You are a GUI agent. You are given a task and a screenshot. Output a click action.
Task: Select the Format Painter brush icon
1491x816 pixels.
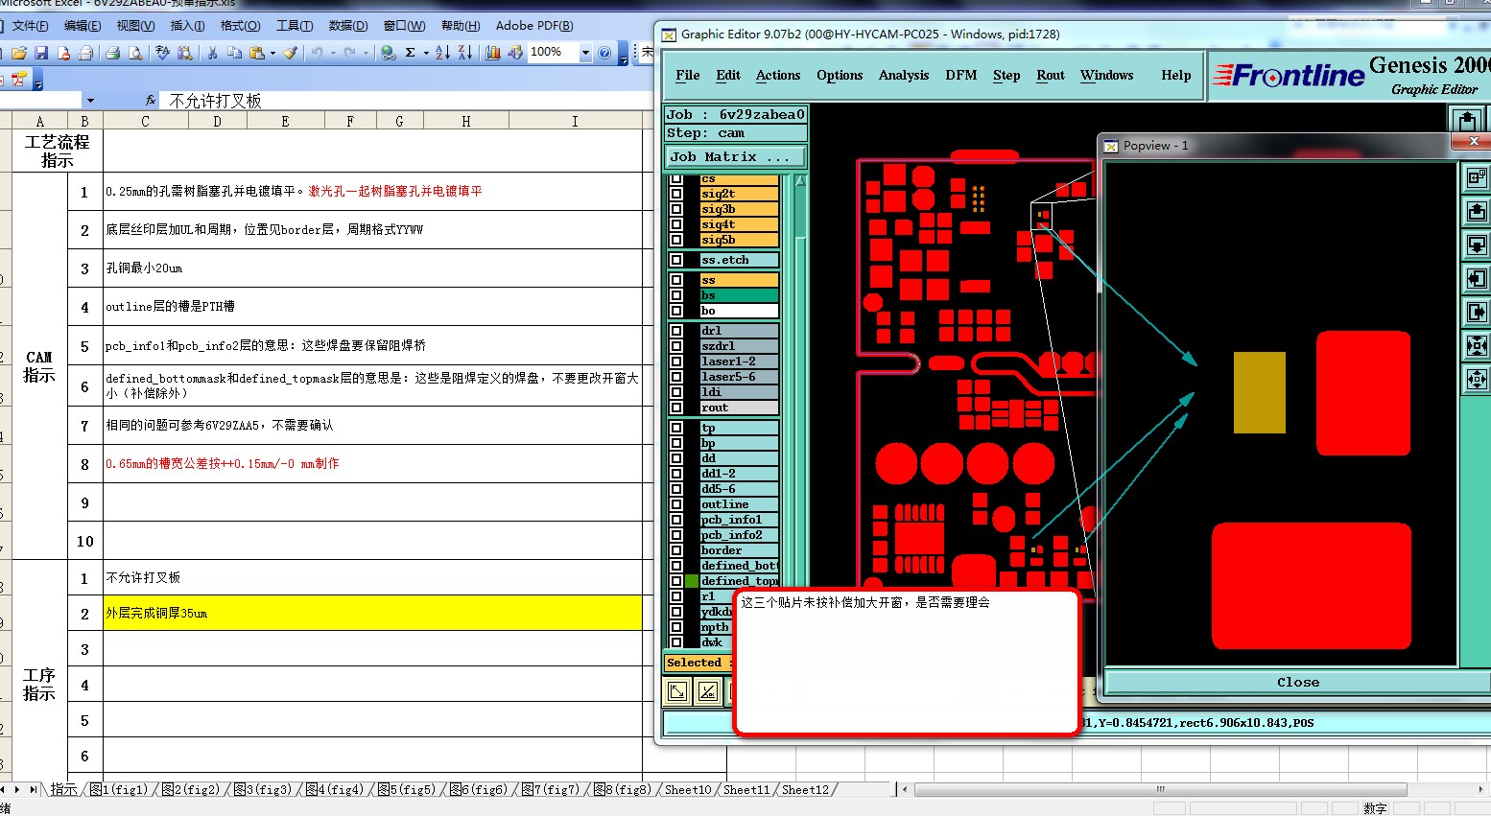pyautogui.click(x=290, y=53)
